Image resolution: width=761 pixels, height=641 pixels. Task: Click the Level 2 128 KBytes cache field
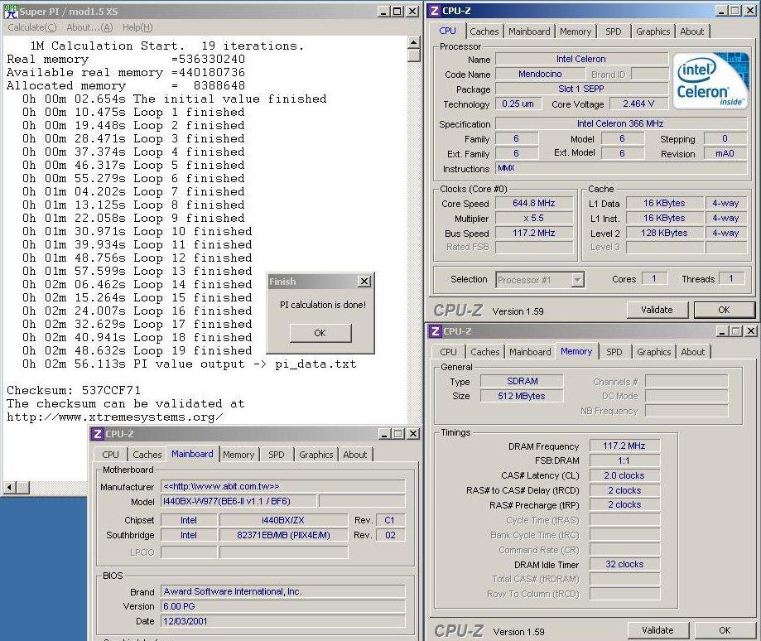(x=664, y=233)
